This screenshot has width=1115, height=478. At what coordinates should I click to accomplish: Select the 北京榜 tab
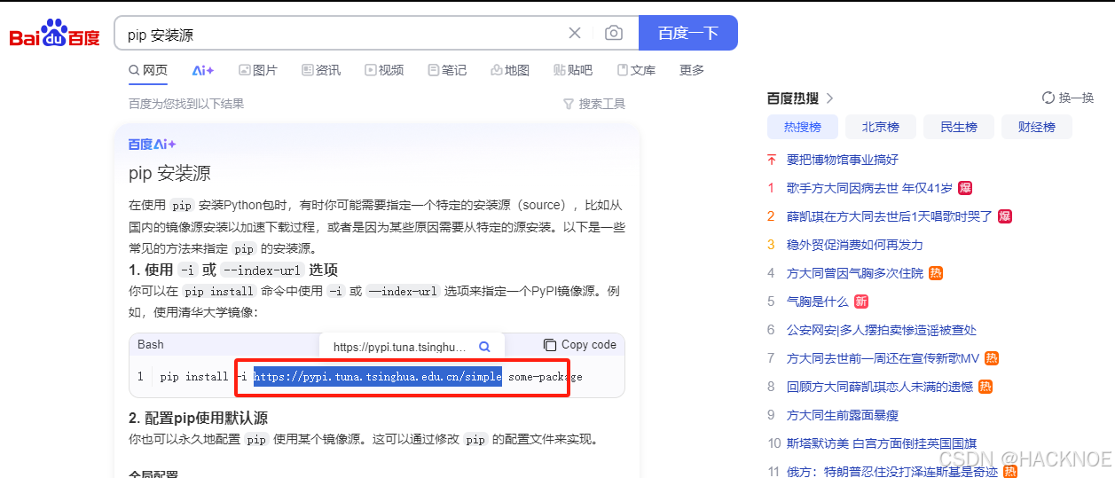(881, 127)
